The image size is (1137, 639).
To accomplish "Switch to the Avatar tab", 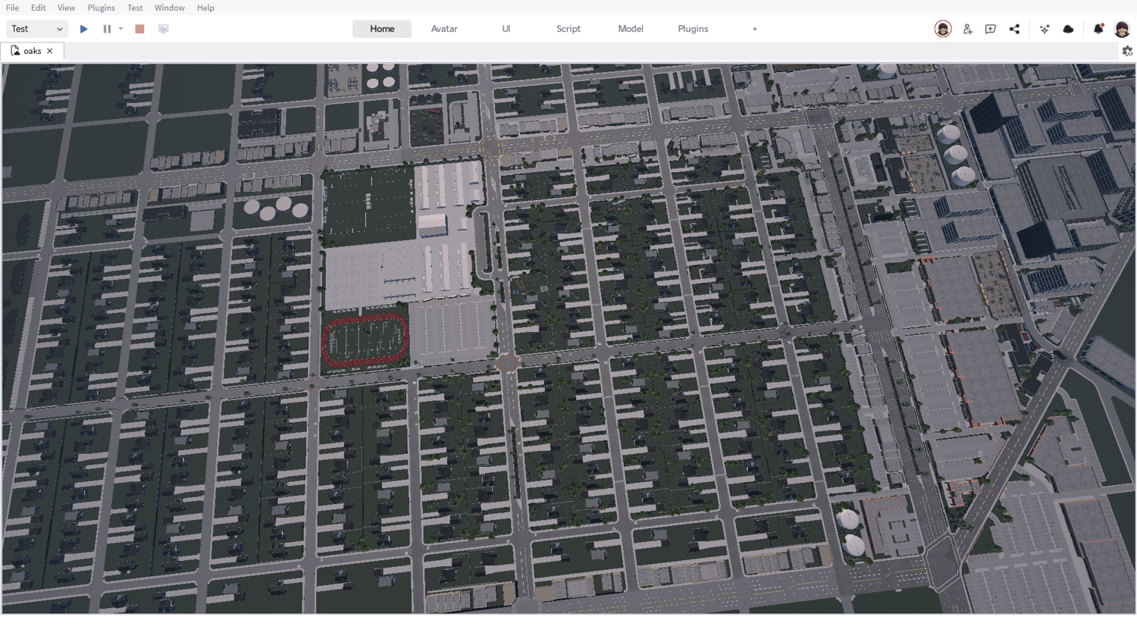I will 444,29.
